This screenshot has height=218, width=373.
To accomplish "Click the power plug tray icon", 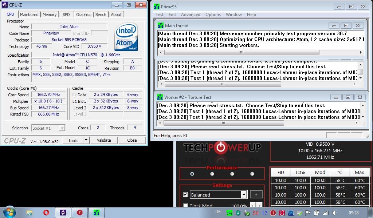I will pyautogui.click(x=317, y=213).
